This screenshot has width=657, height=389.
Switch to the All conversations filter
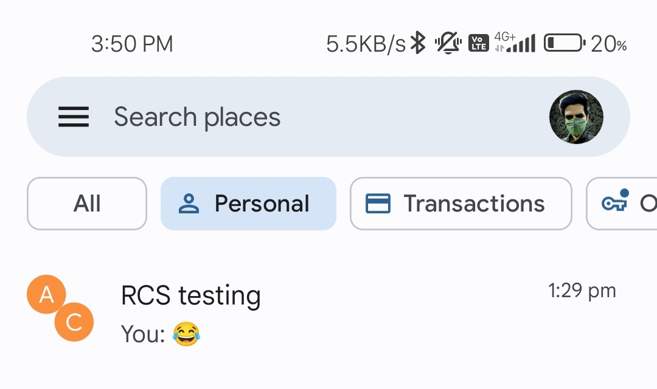pos(86,203)
